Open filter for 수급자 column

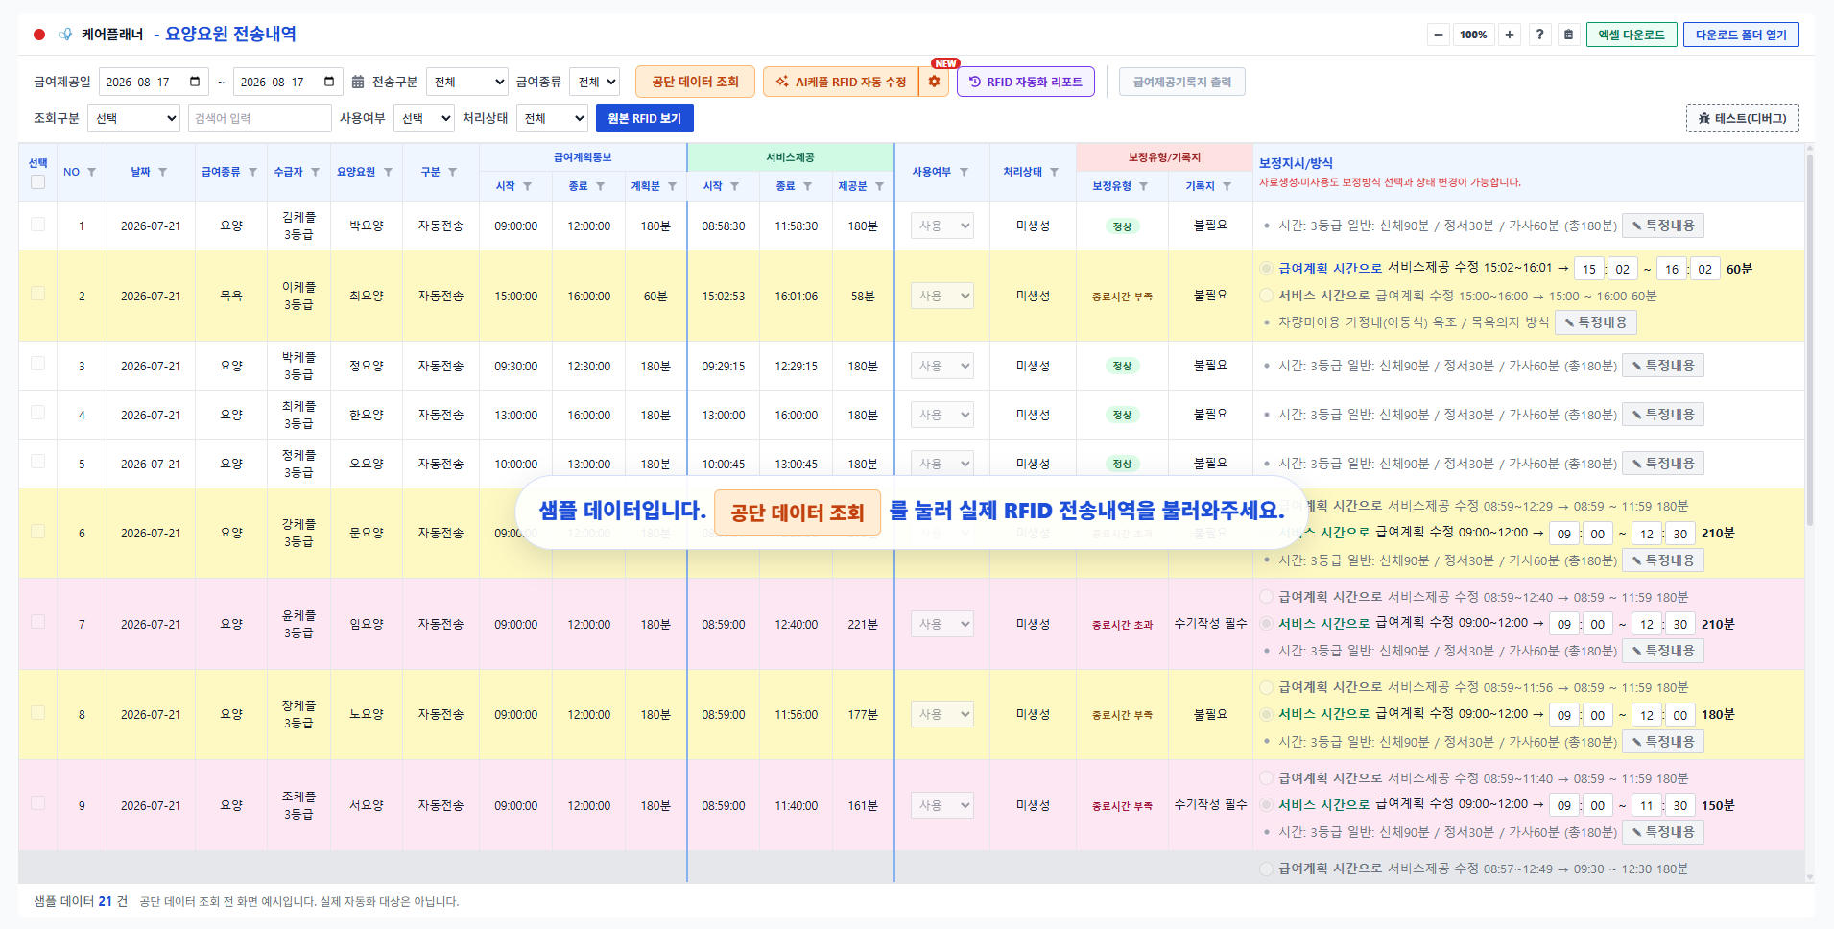click(316, 172)
